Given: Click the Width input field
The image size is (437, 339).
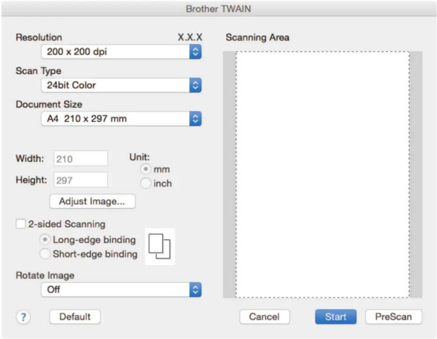Looking at the screenshot, I should (x=81, y=159).
